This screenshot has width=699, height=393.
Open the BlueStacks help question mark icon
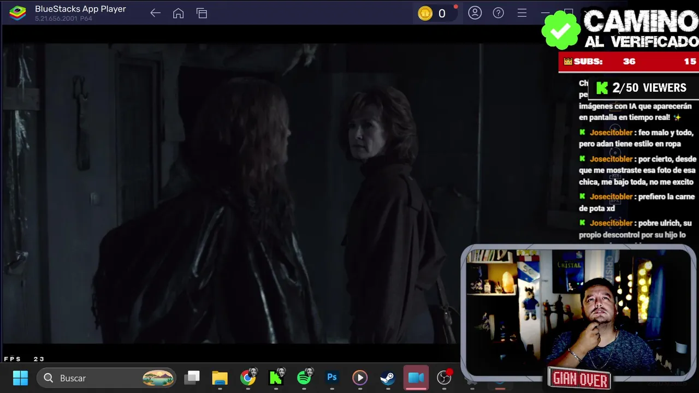pos(499,13)
